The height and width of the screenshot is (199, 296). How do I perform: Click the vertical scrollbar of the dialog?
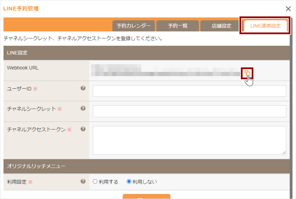(x=291, y=108)
